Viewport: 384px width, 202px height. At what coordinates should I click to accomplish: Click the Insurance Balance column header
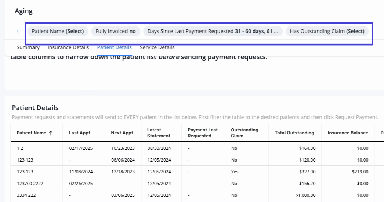[x=348, y=133]
